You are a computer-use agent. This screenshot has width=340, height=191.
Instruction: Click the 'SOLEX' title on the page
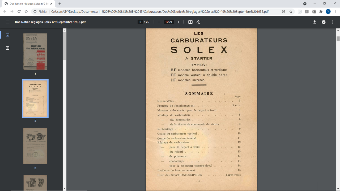[x=199, y=50]
